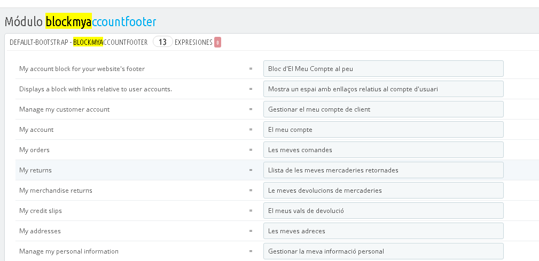The height and width of the screenshot is (261, 539).
Task: Edit the 'Llista de les meves mercaderies retornades' field
Action: 383,170
